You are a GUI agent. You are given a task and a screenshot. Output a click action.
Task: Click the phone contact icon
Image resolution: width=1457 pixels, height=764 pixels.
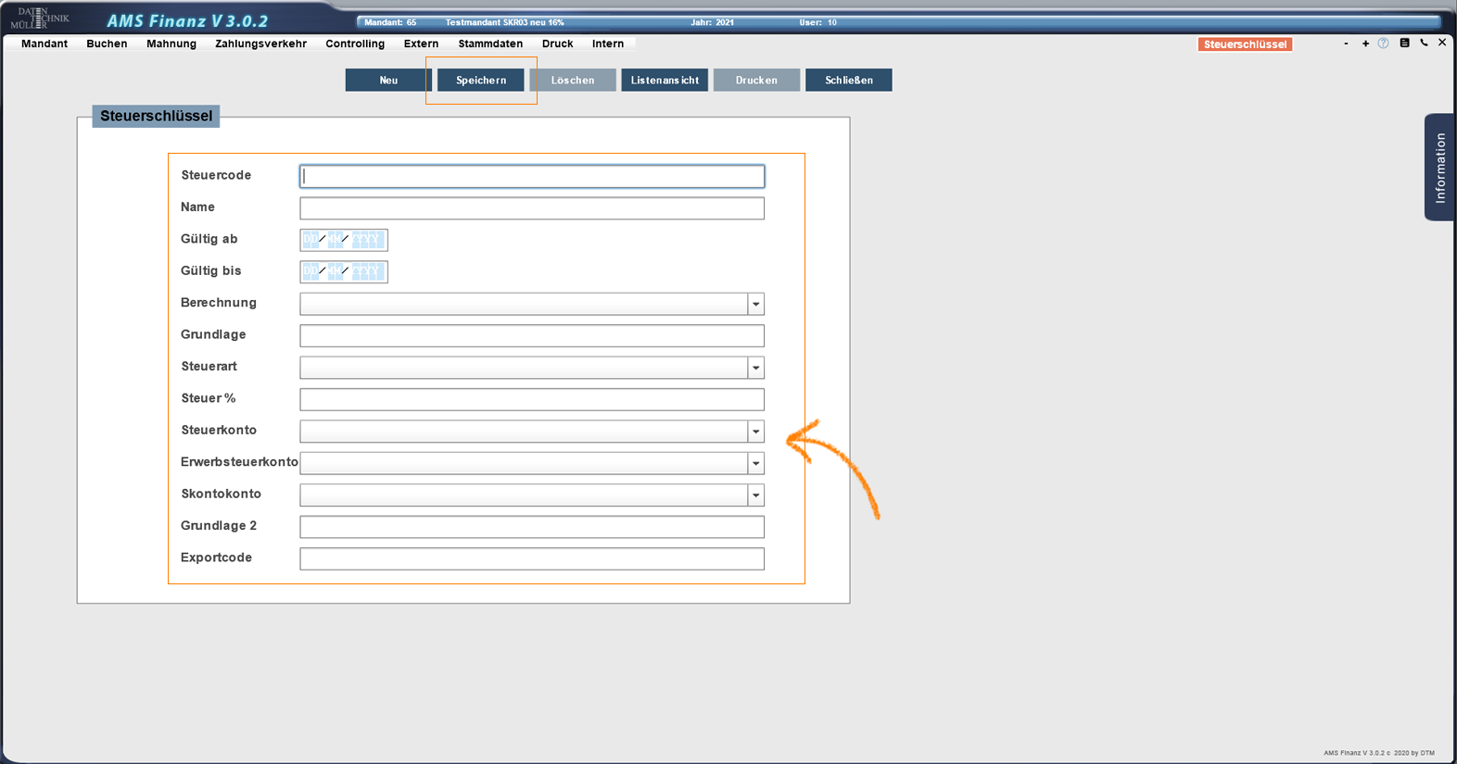pos(1424,44)
